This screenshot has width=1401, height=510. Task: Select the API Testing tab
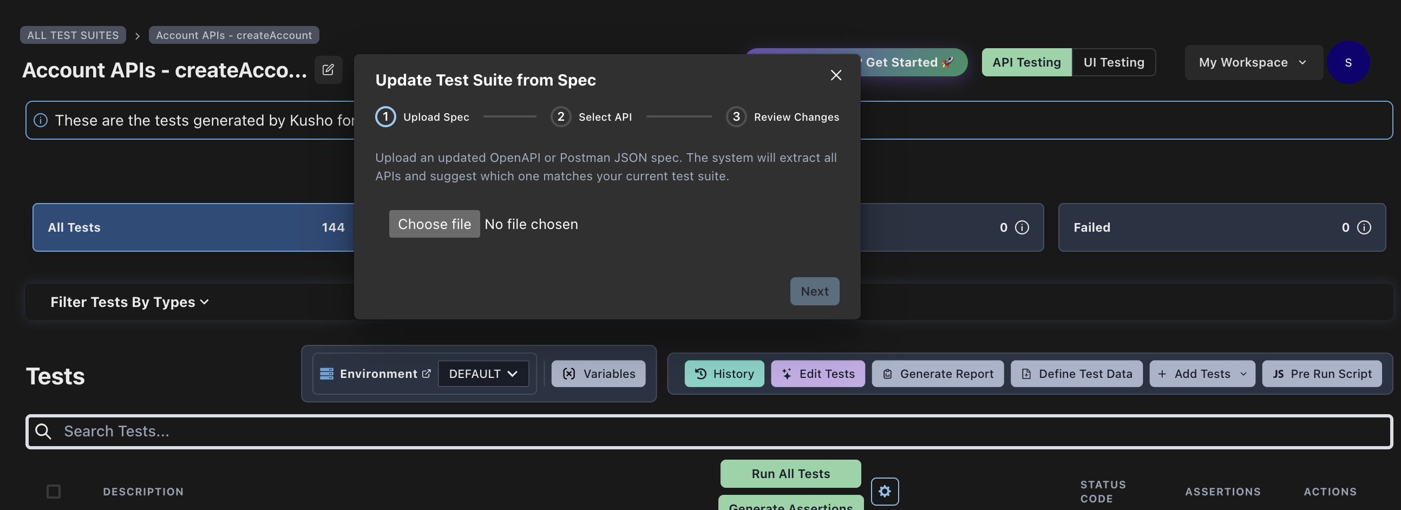pos(1026,62)
